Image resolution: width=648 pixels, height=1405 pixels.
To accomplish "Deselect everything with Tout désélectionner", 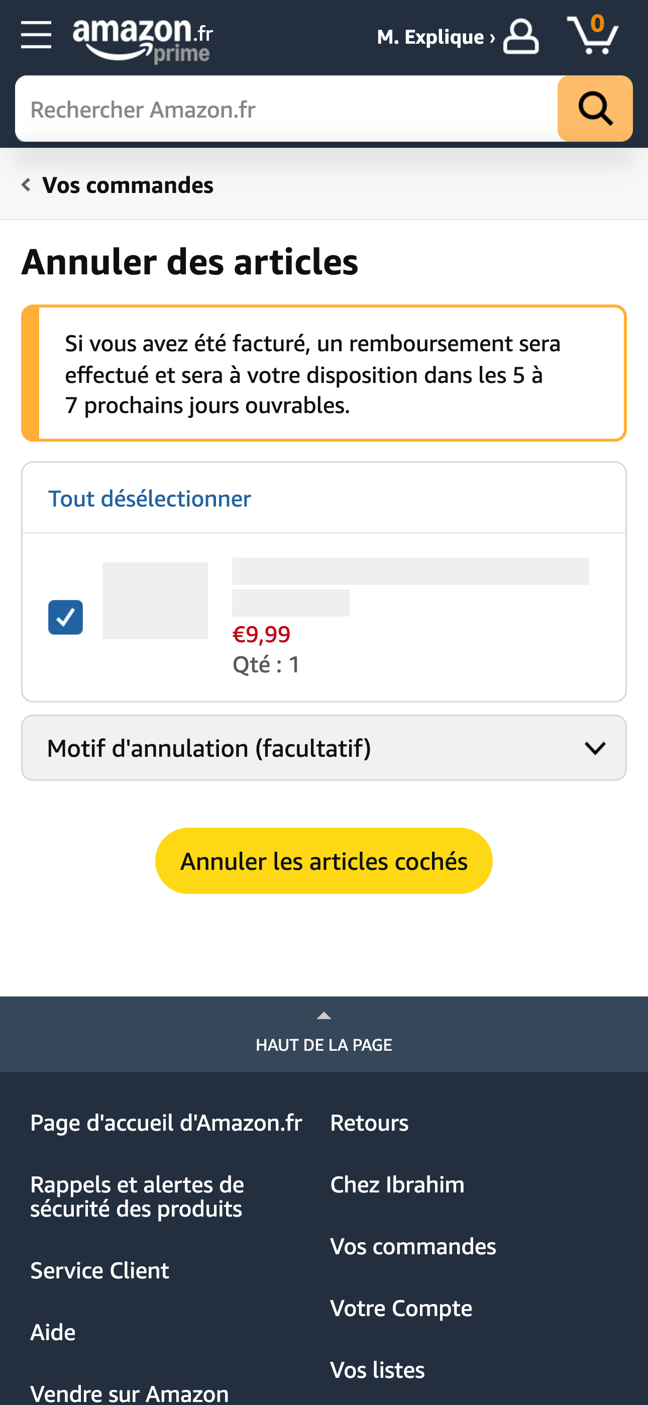I will tap(150, 498).
